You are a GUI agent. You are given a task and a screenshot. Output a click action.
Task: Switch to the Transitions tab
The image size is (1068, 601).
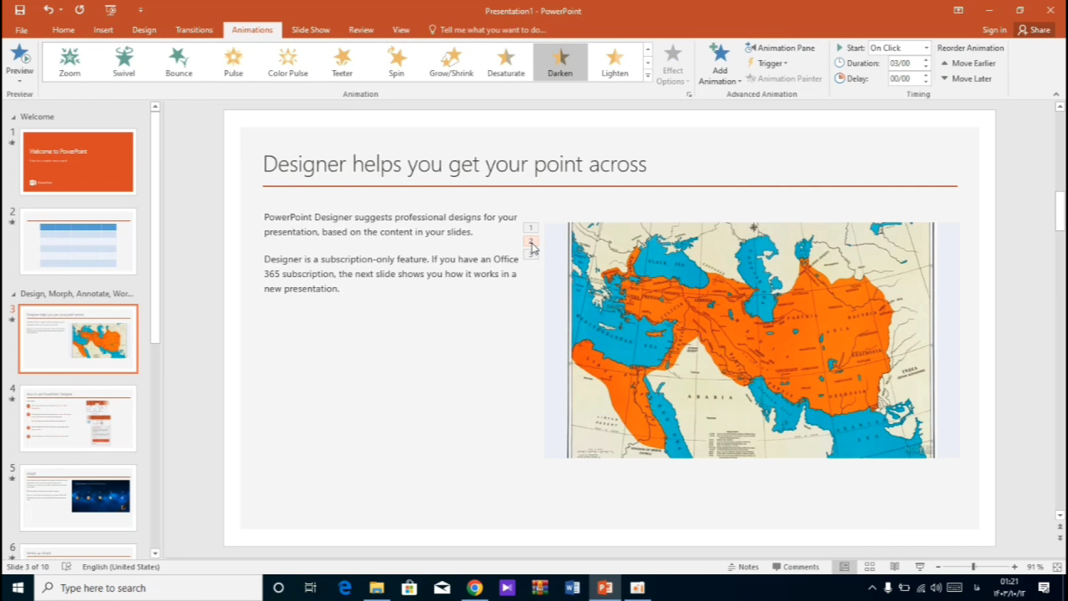click(194, 30)
